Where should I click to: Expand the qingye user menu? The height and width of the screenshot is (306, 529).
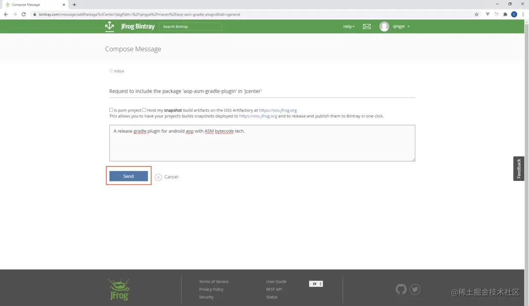[401, 26]
